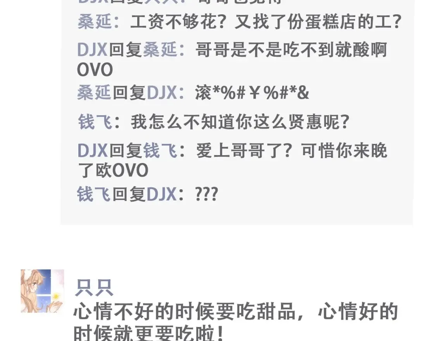The width and height of the screenshot is (436, 341).
Task: Tap the reply text '滚*%#¥%#*&'
Action: click(x=252, y=93)
